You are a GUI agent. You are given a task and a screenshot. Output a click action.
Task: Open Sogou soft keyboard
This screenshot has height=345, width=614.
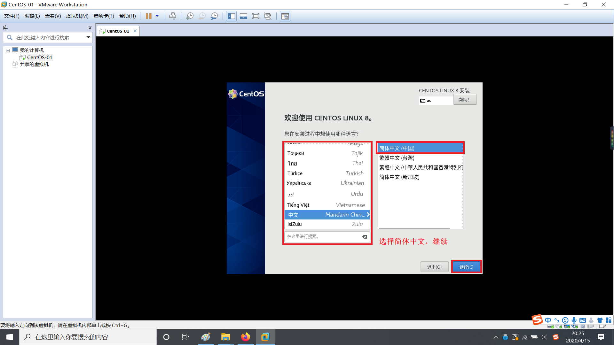point(583,320)
